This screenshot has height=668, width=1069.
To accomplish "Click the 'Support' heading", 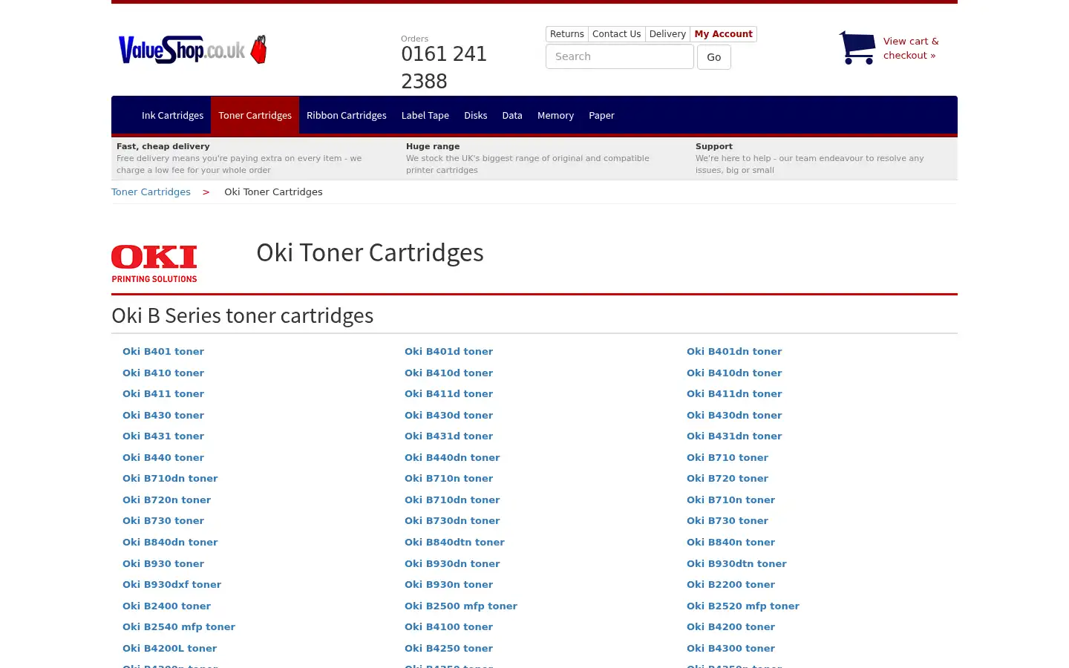I will [x=714, y=146].
